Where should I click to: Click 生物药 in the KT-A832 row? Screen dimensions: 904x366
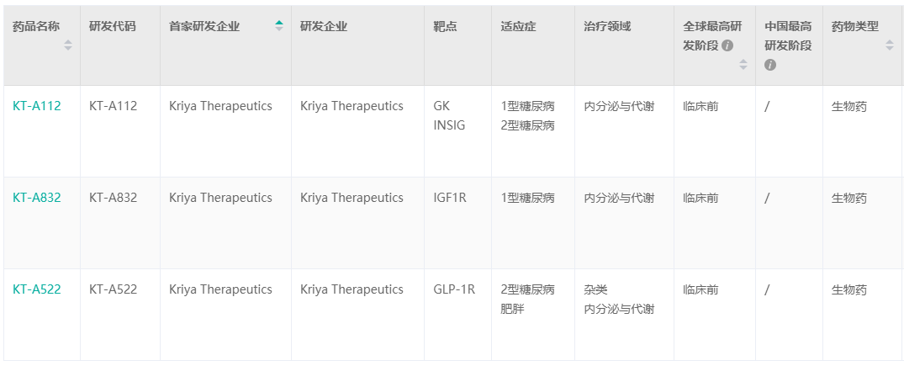[x=848, y=198]
